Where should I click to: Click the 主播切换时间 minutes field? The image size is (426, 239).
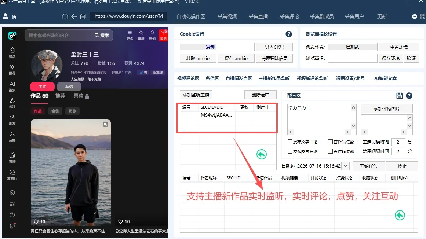pos(398,142)
